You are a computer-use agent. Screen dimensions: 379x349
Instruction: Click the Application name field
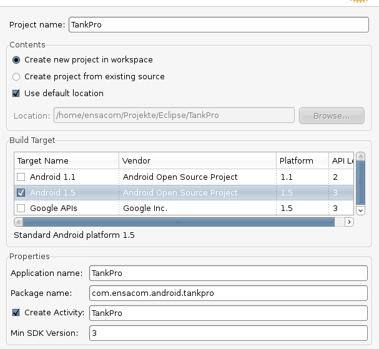pos(229,273)
